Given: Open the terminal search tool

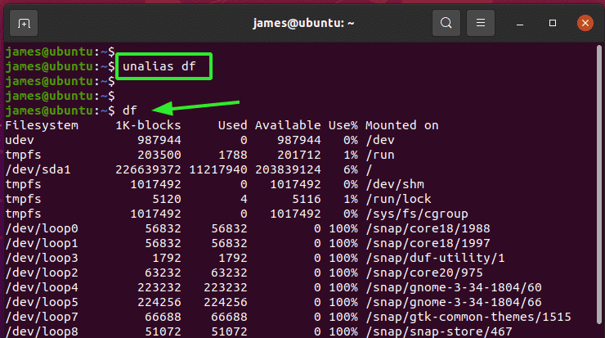Looking at the screenshot, I should pyautogui.click(x=446, y=23).
